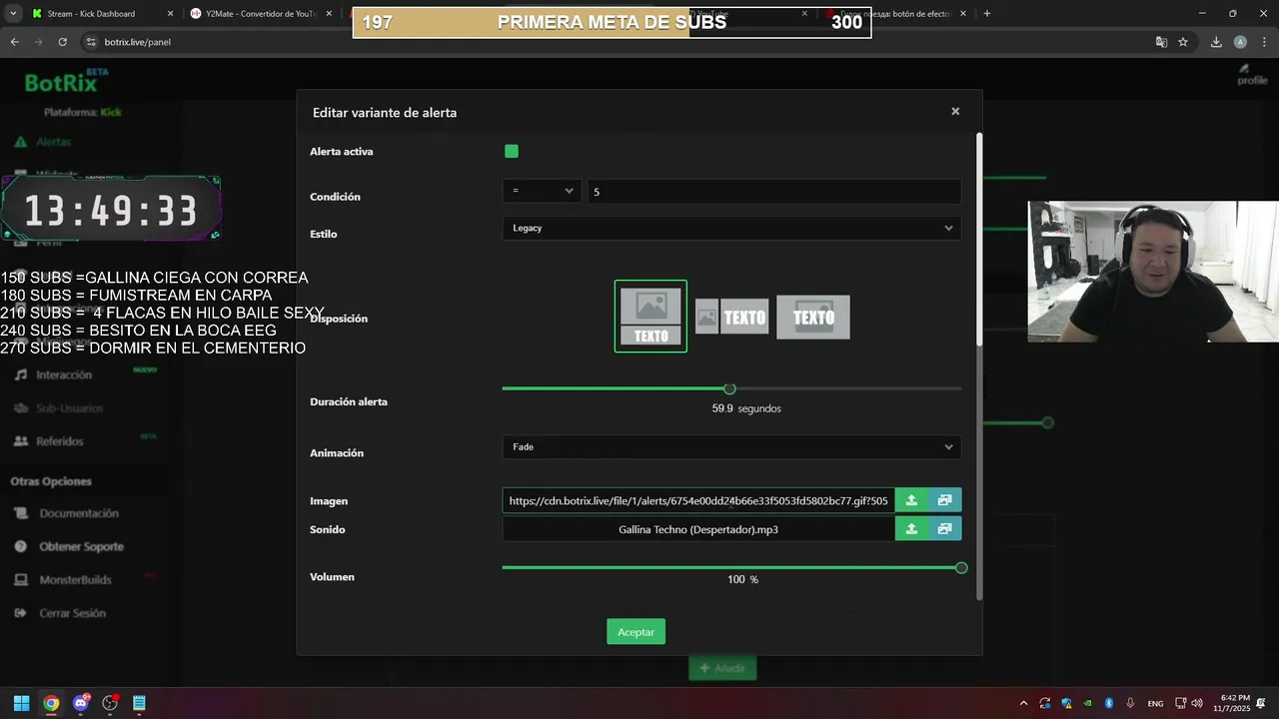Go back in the browser
Screen dimensions: 1279x719
click(14, 42)
